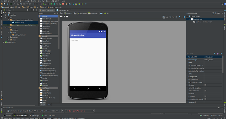
Task: Open the Android Device Monitor icon
Action: (x=82, y=4)
